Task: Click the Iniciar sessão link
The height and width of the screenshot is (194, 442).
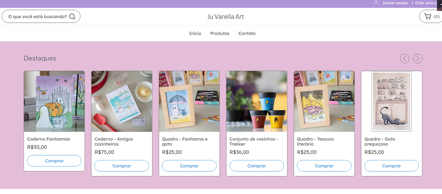Action: point(395,3)
